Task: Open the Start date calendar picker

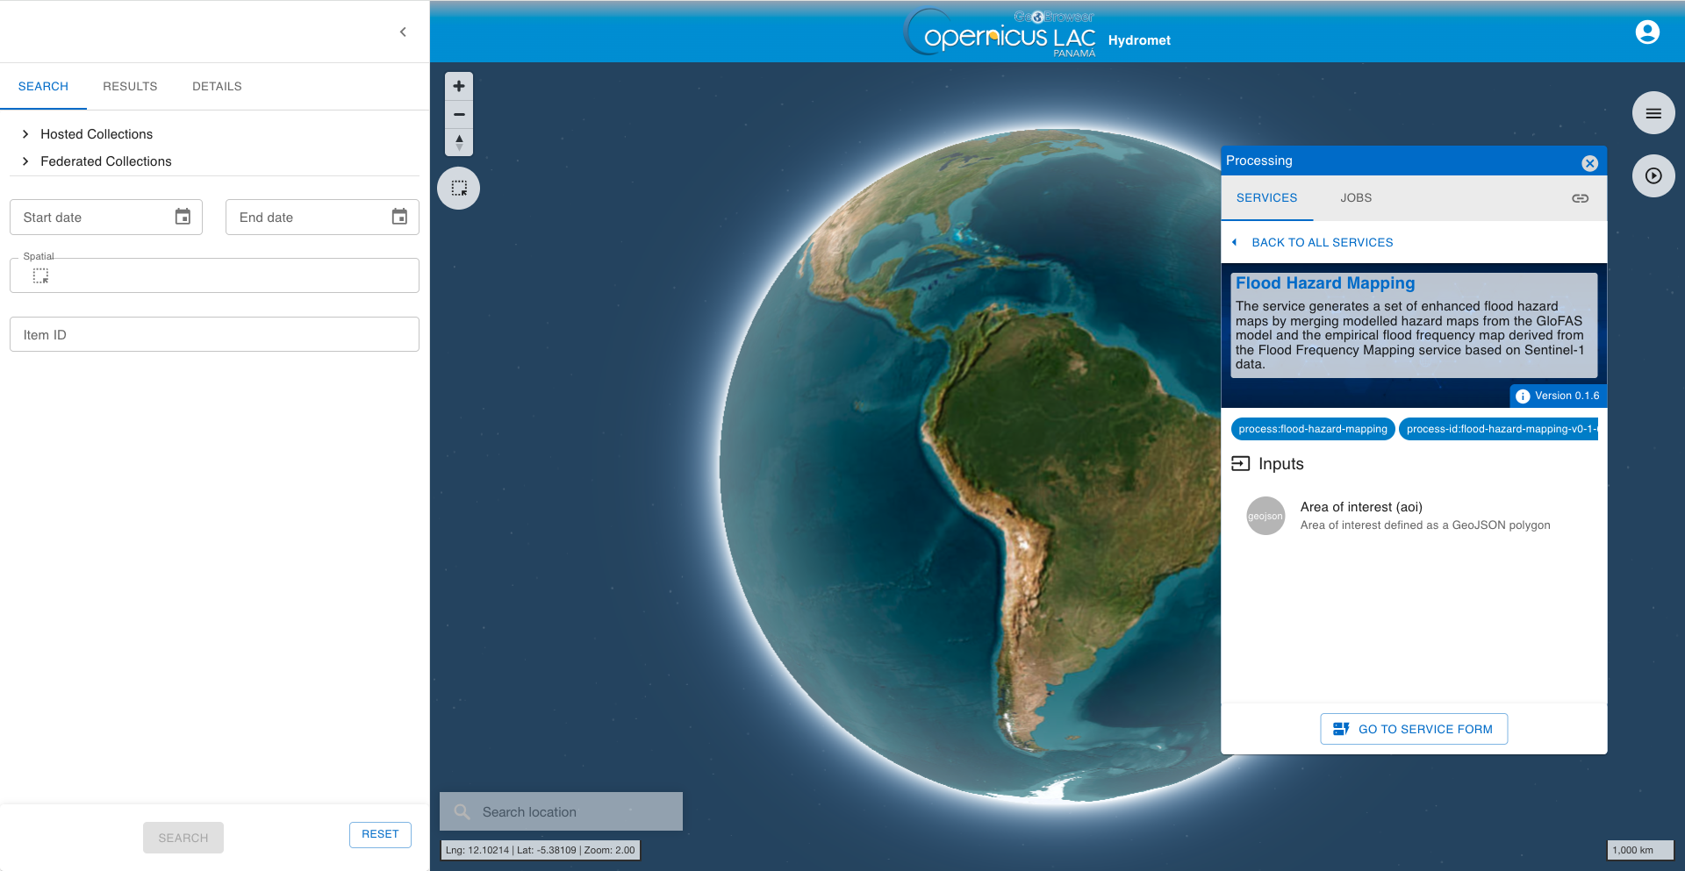Action: pos(183,217)
